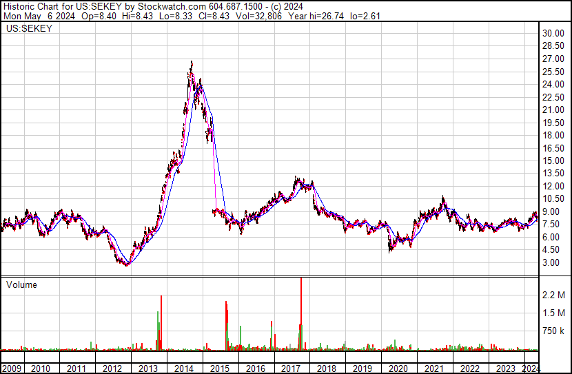Click the 2020 year marker on time axis
The width and height of the screenshot is (572, 374).
coord(398,368)
